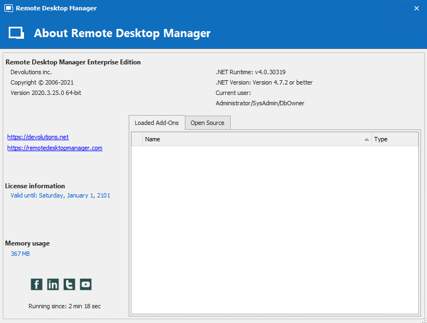Image resolution: width=427 pixels, height=323 pixels.
Task: Open the LinkedIn social icon
Action: (x=53, y=284)
